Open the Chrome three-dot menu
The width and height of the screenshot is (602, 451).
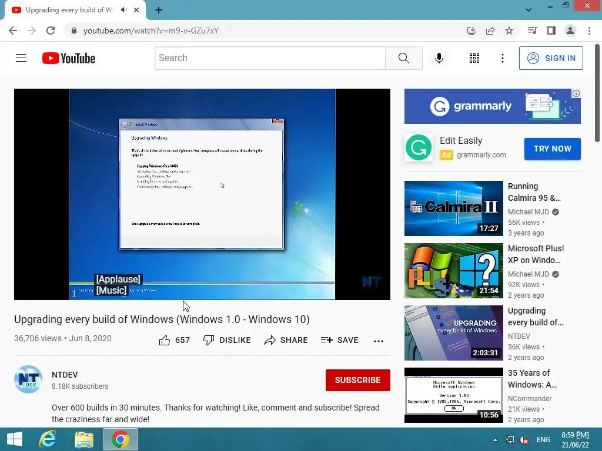tap(589, 31)
